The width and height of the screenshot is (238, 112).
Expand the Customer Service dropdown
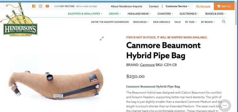pos(178,6)
